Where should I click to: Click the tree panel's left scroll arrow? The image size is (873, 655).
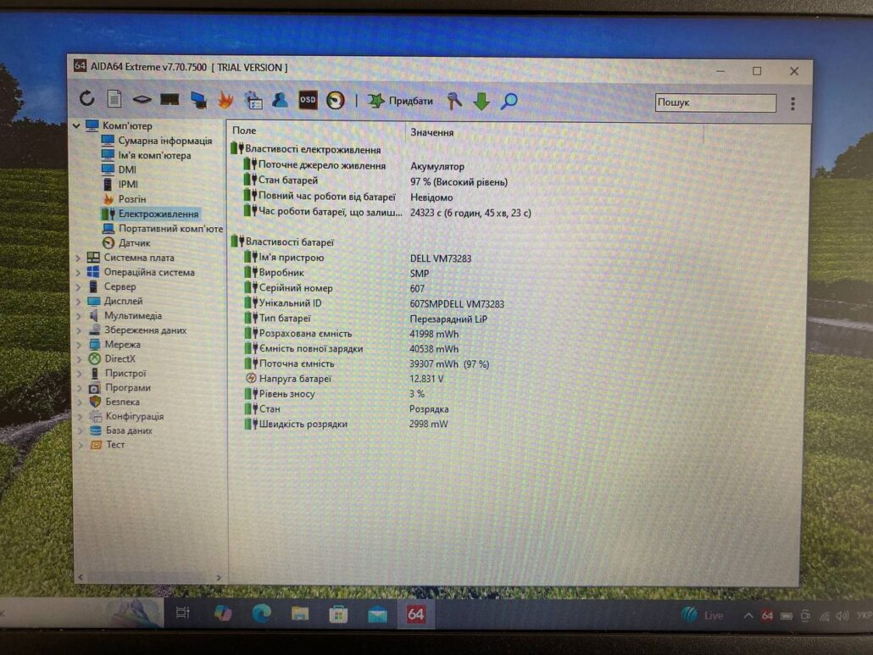point(81,577)
